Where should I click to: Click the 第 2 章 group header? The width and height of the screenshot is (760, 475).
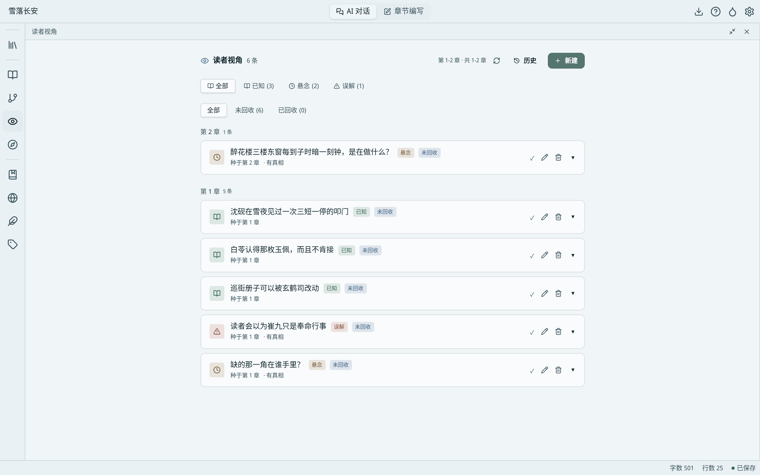point(210,132)
